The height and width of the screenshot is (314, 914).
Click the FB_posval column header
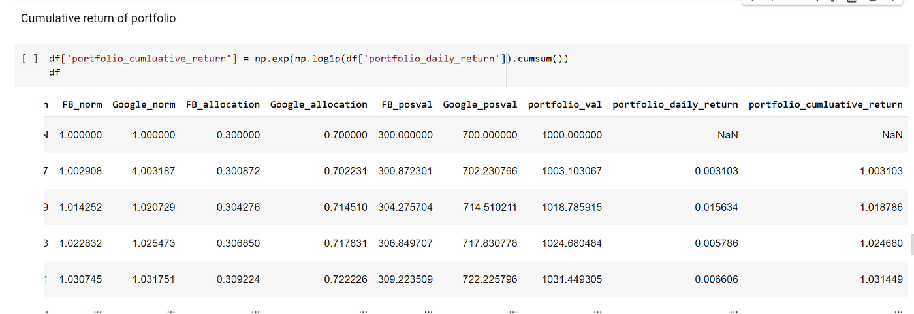point(407,104)
